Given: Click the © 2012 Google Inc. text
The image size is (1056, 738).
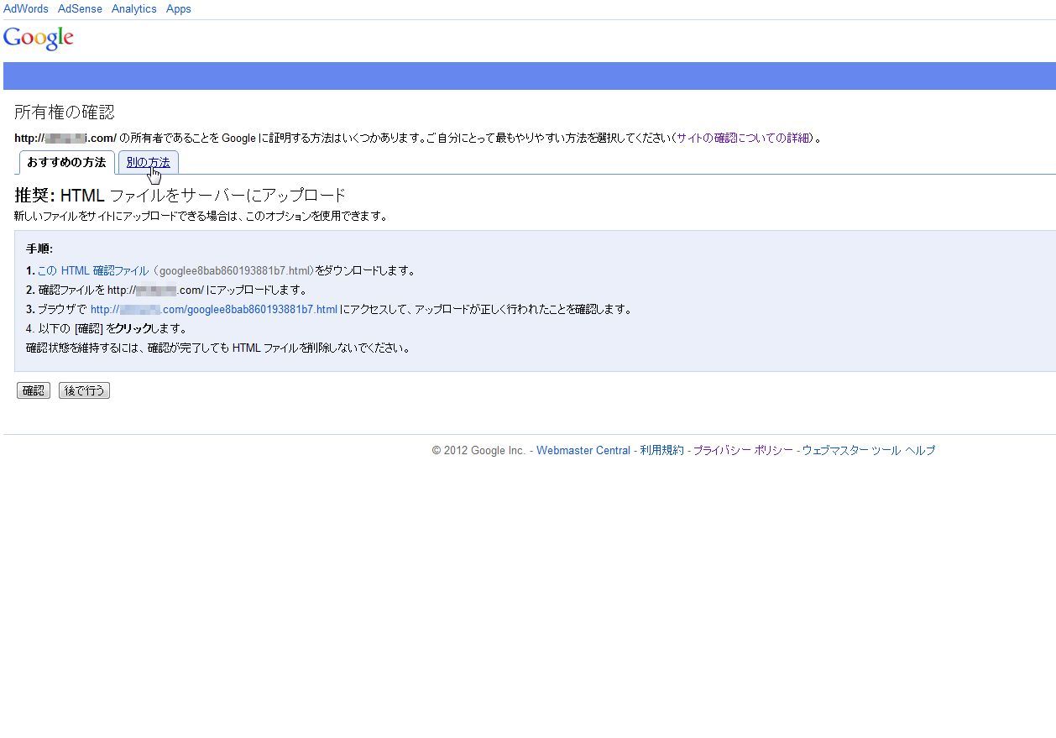Looking at the screenshot, I should (478, 450).
